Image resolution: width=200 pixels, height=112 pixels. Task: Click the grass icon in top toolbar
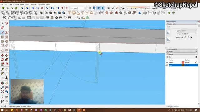pos(7,8)
